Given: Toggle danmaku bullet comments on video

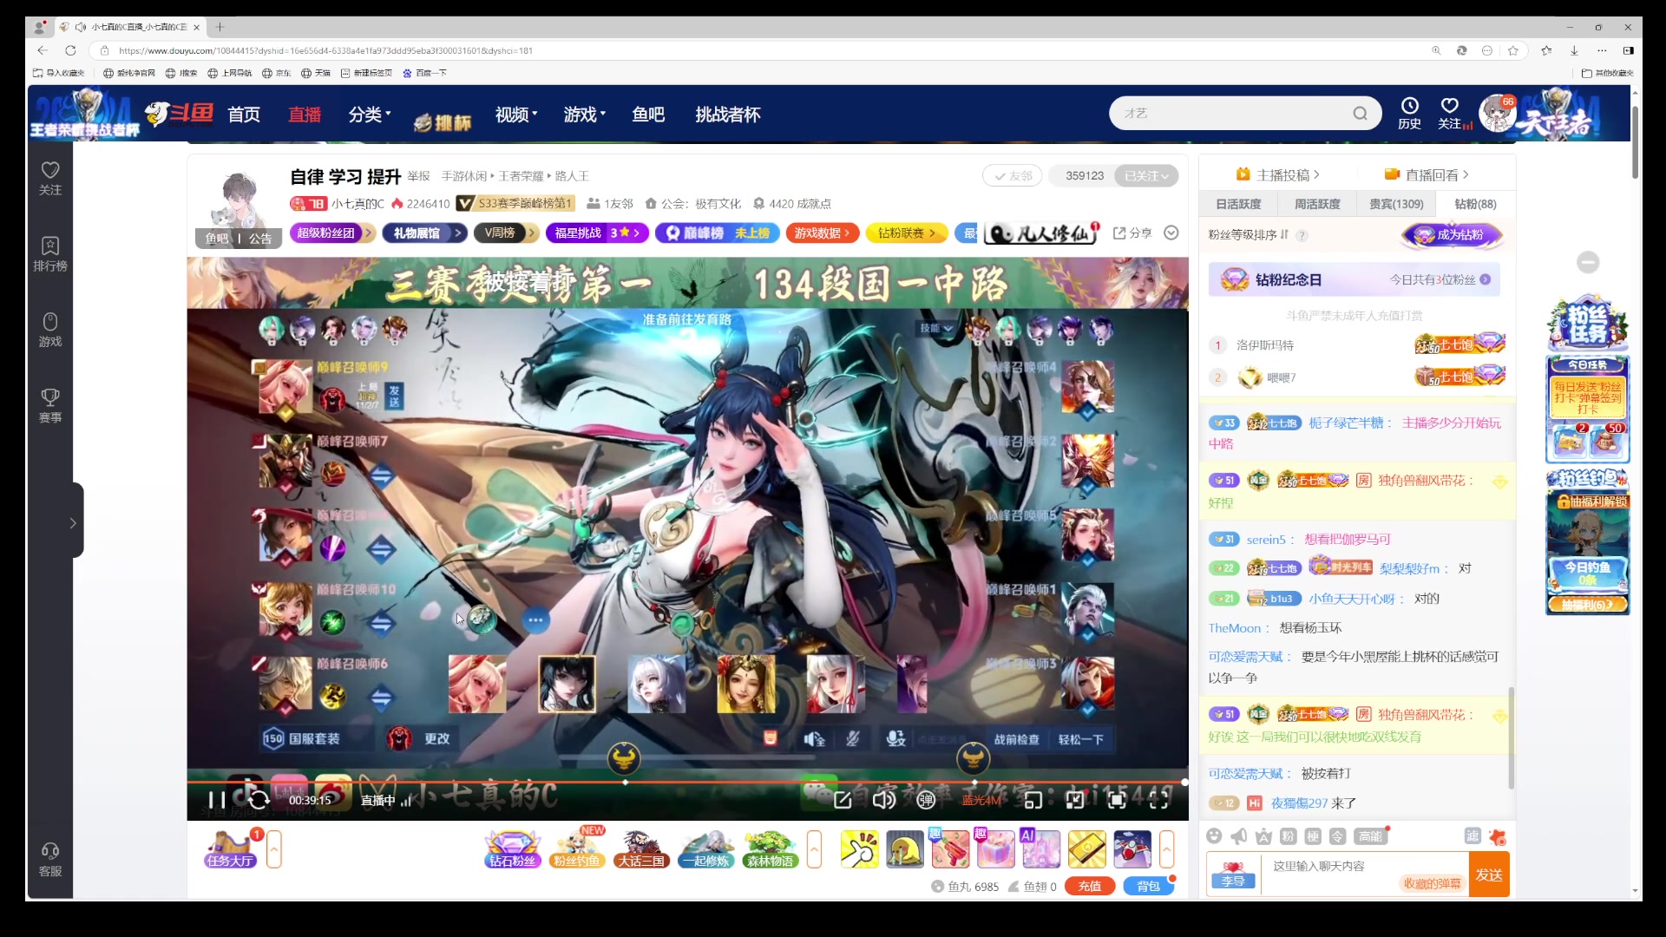Looking at the screenshot, I should 926,800.
